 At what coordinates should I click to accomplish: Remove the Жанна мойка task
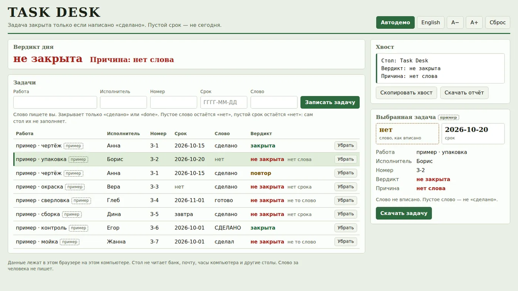pos(346,242)
